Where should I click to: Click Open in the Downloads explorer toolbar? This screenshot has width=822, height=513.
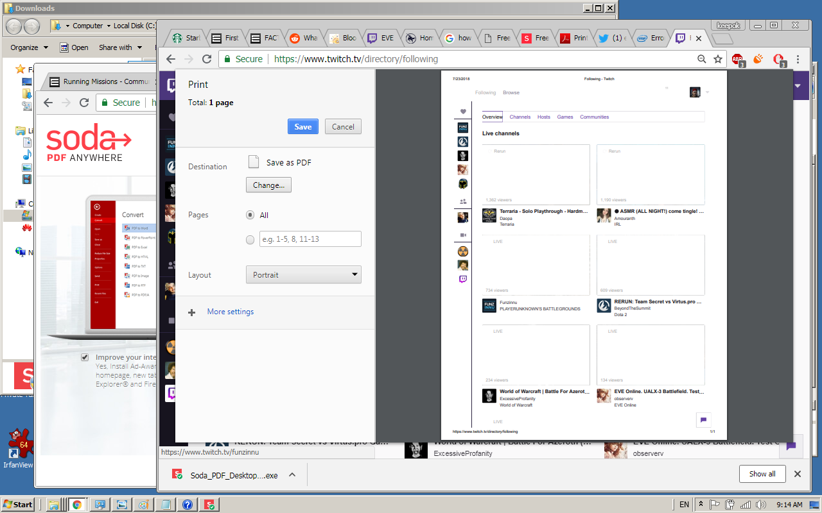(74, 47)
